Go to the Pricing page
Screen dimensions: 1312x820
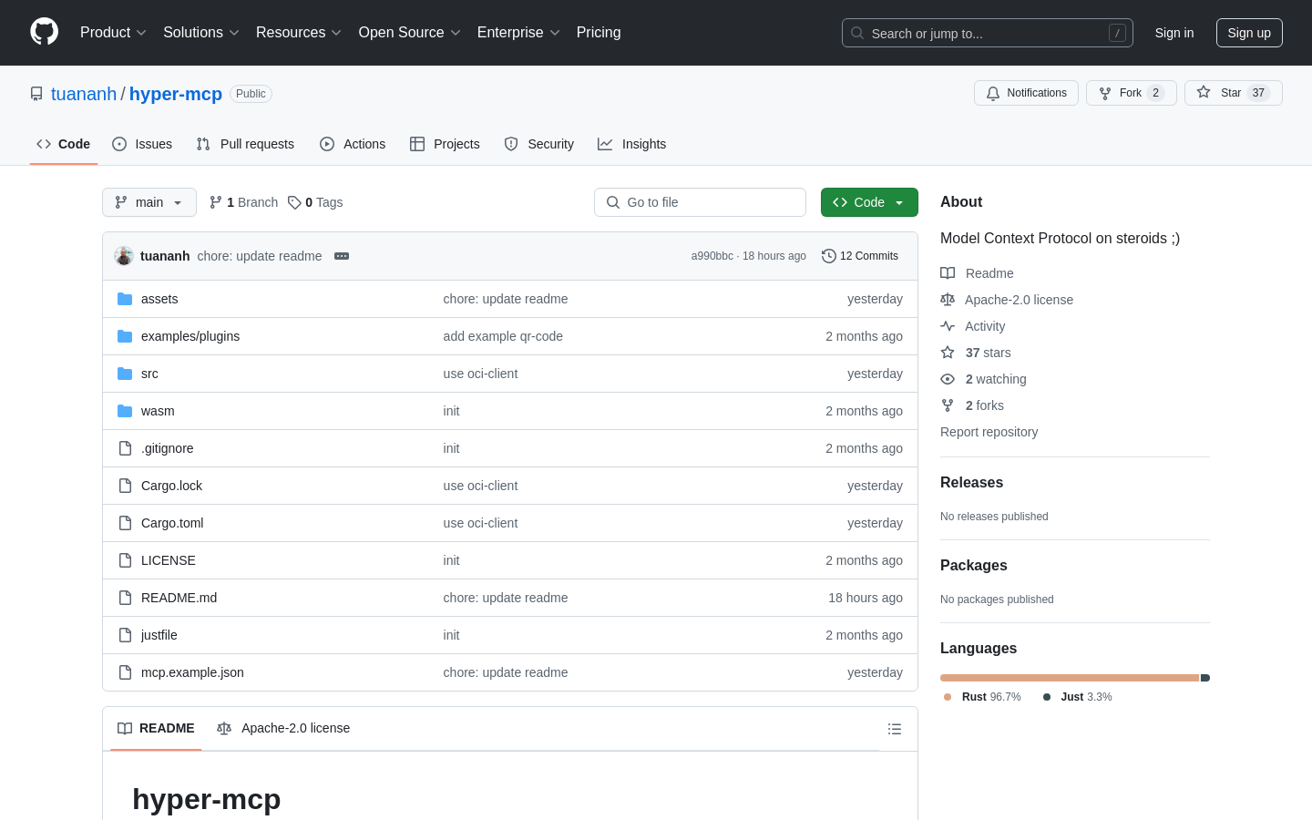(x=599, y=33)
